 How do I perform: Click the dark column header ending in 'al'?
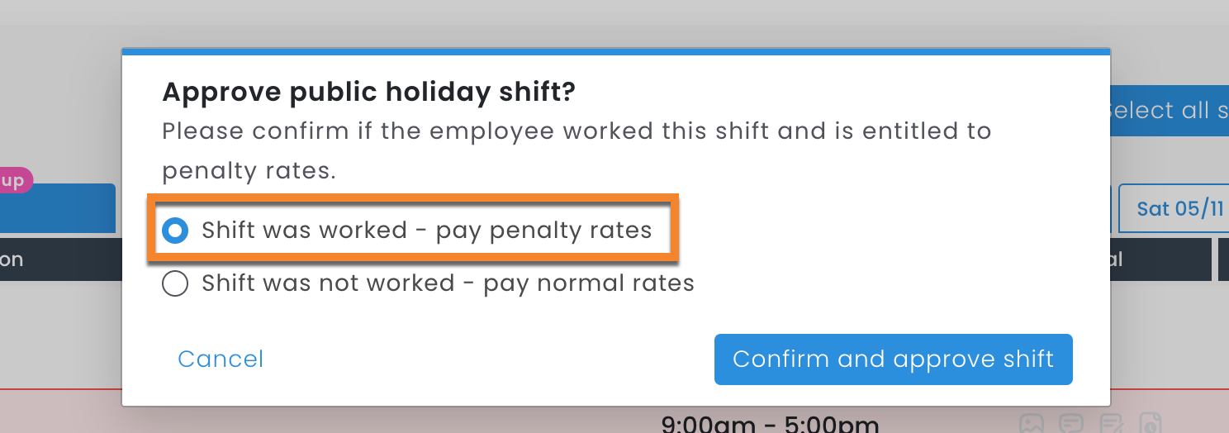click(x=1160, y=259)
